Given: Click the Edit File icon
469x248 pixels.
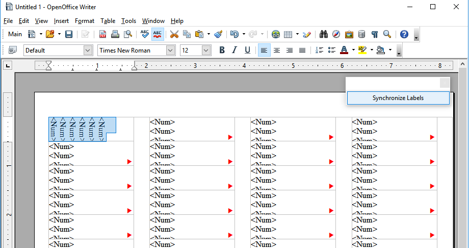Looking at the screenshot, I should coord(85,34).
